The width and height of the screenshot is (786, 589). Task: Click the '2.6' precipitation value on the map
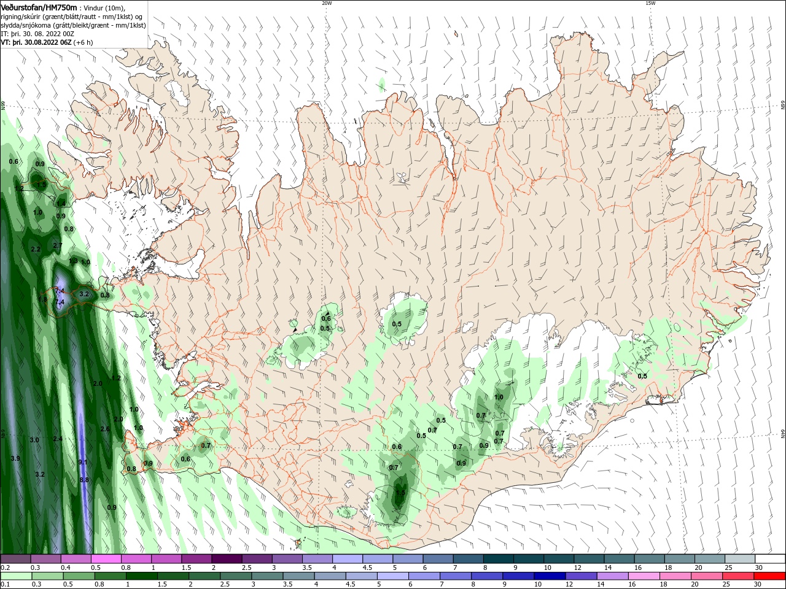pyautogui.click(x=105, y=429)
